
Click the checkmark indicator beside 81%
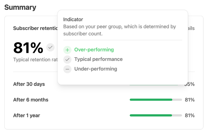[50, 47]
